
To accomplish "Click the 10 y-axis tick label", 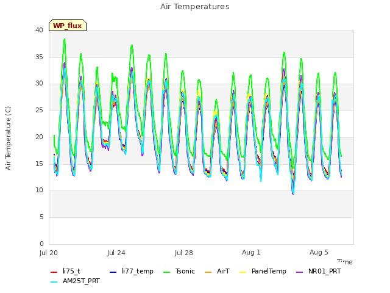I will [39, 190].
